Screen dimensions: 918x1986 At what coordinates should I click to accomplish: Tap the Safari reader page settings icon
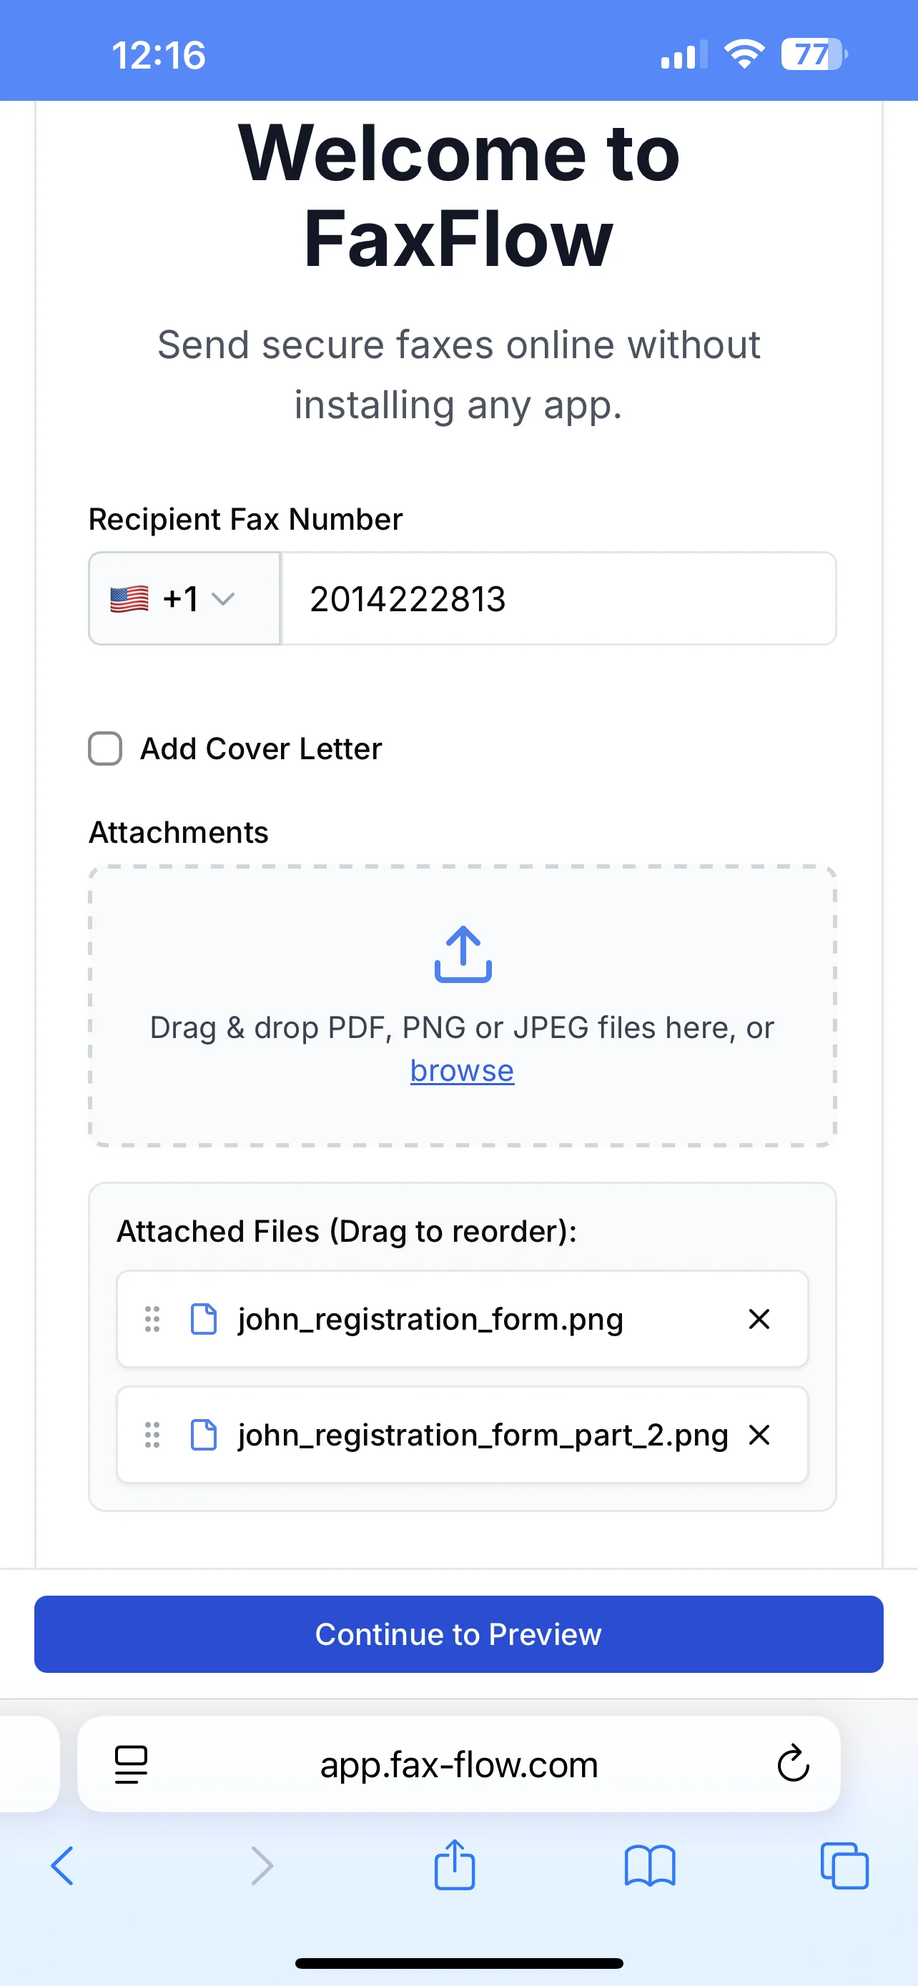[129, 1764]
